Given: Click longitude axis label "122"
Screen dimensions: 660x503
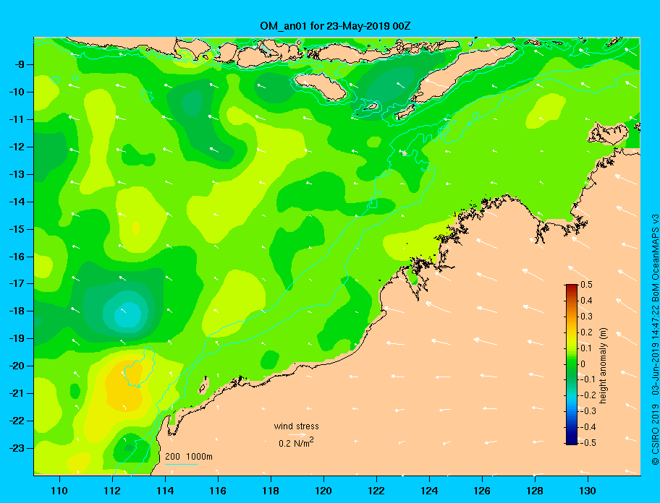Looking at the screenshot, I should click(376, 491).
